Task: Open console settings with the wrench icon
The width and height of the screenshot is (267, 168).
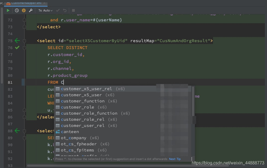Action: 30,10
